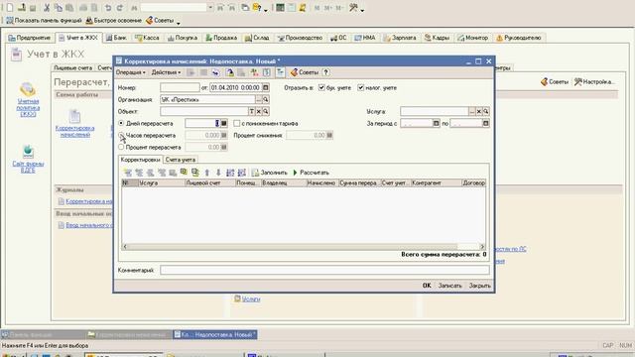Open Услуга selection ellipsis button
Image resolution: width=635 pixels, height=357 pixels.
pyautogui.click(x=472, y=111)
